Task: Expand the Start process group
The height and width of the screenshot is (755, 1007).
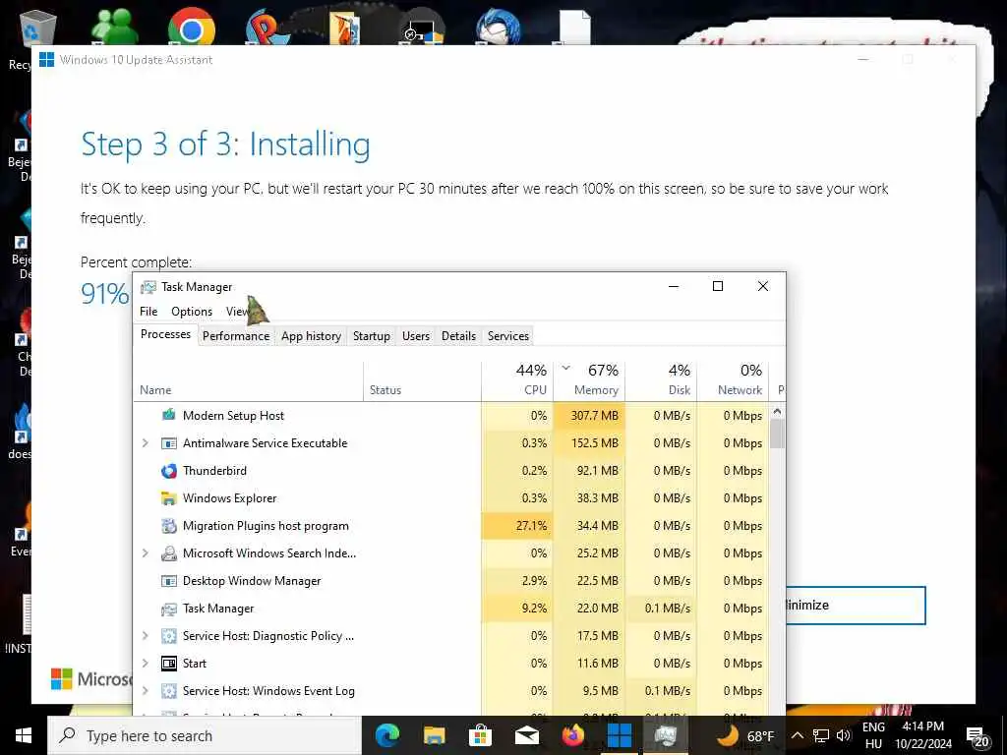Action: click(146, 664)
